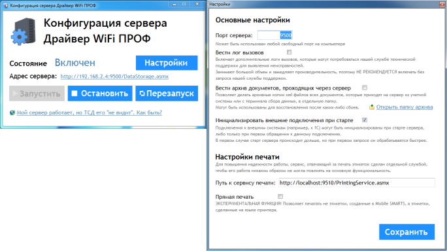Open the 'Мой сервер работает' help link
Screen dimensions: 447x251
(x=90, y=112)
